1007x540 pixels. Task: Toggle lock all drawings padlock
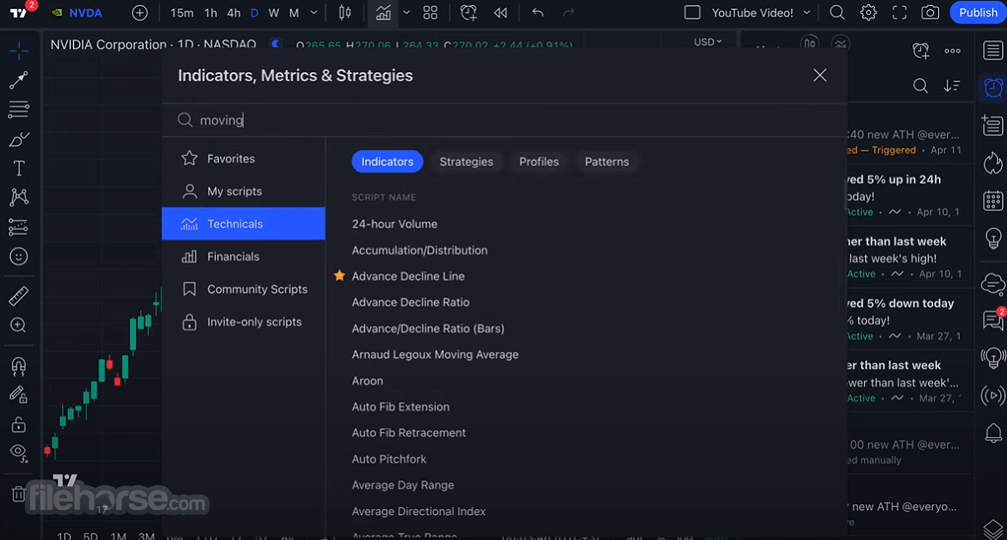18,424
